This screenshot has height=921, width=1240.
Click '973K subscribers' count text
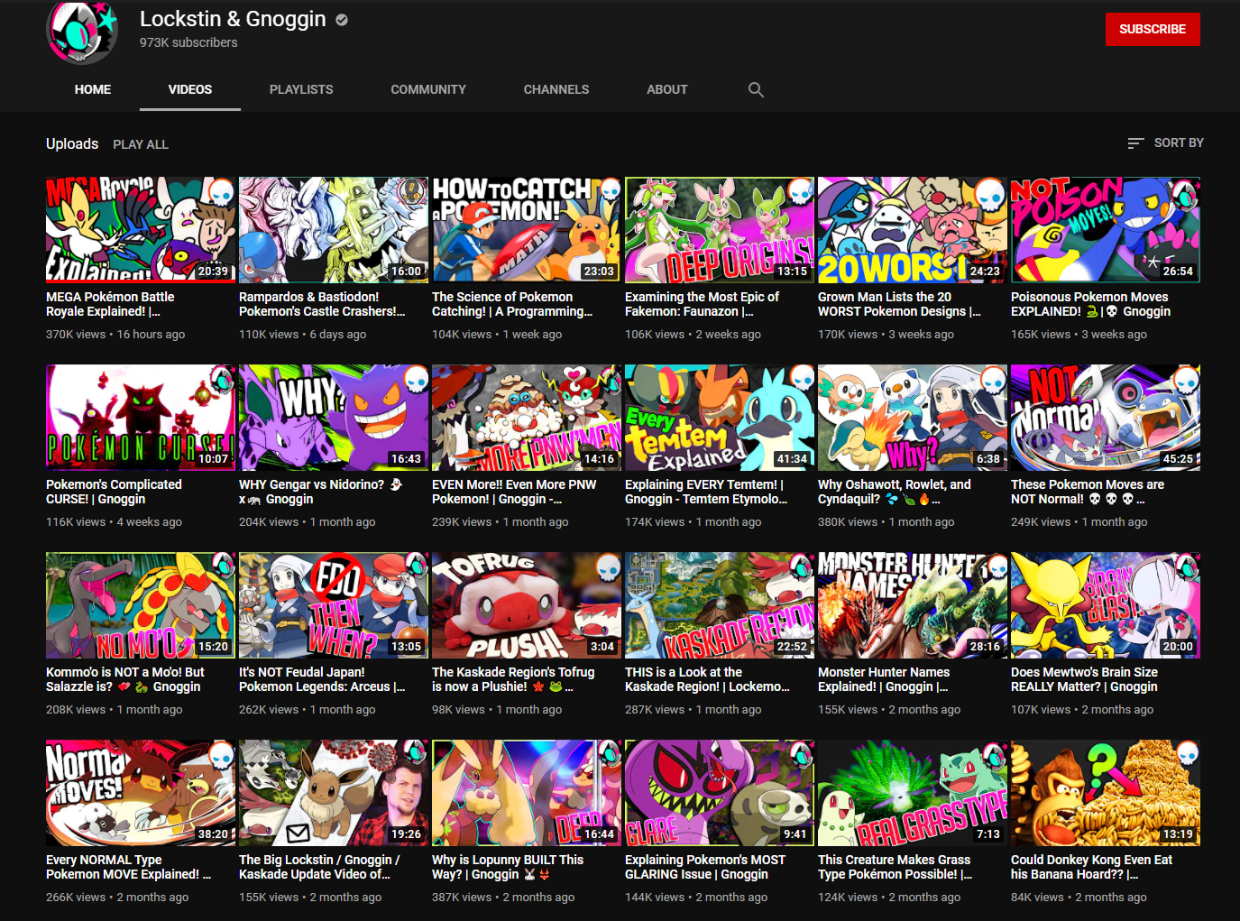point(188,42)
